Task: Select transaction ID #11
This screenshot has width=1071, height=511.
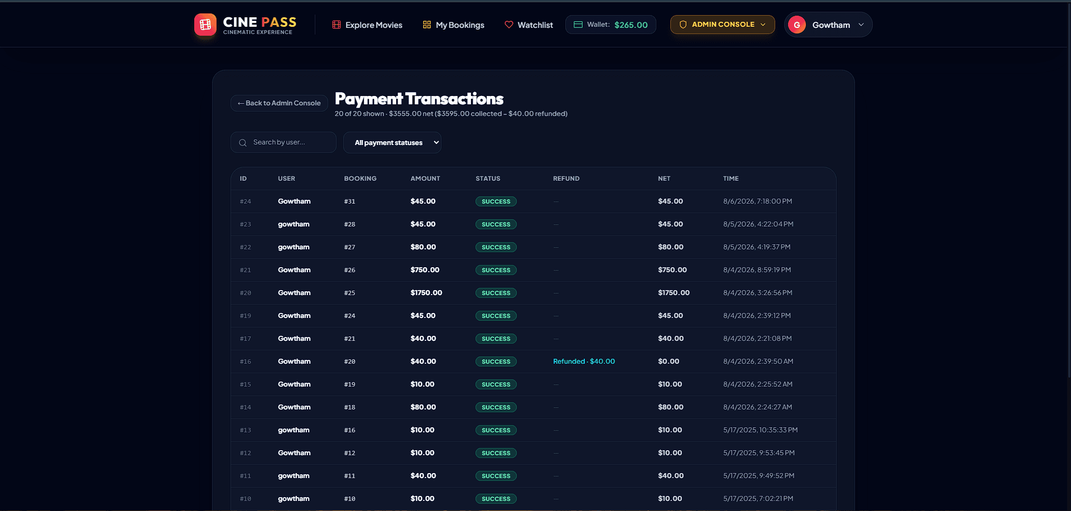Action: [246, 476]
